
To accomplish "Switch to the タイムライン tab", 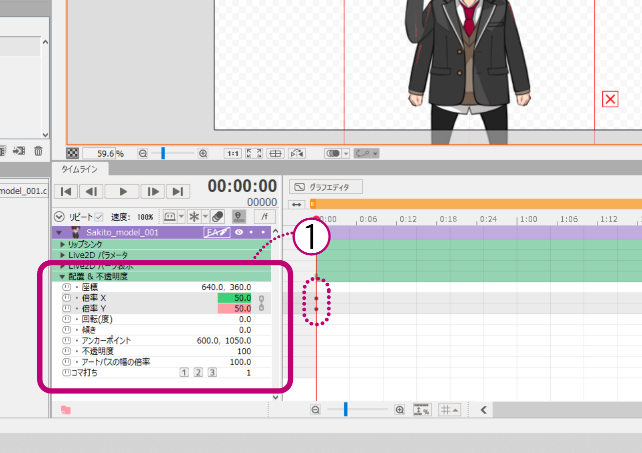I will pos(79,169).
